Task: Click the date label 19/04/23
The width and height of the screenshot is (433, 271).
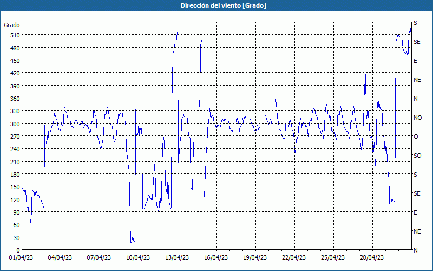Action: pos(255,257)
